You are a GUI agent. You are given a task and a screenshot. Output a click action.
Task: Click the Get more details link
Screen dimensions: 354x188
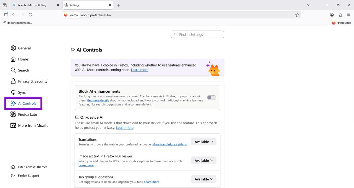pyautogui.click(x=98, y=100)
